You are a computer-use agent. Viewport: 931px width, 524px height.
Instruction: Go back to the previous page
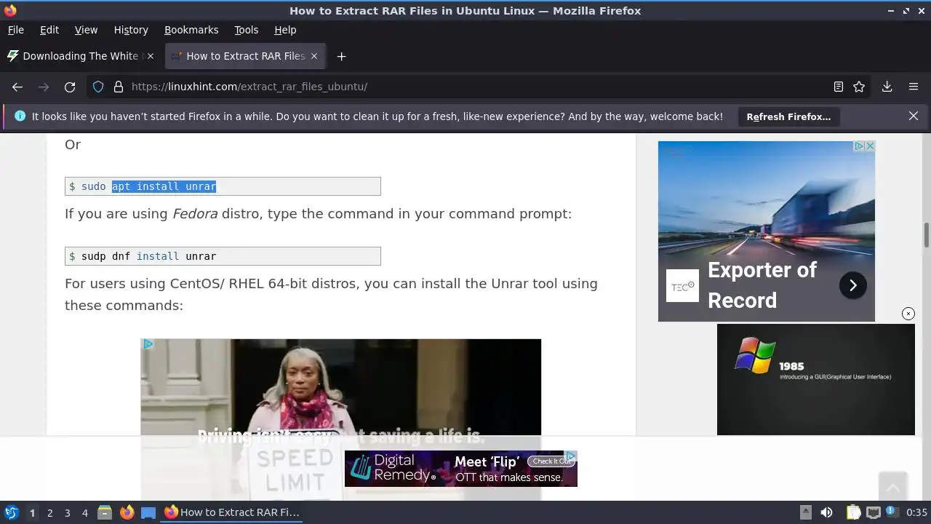(17, 87)
